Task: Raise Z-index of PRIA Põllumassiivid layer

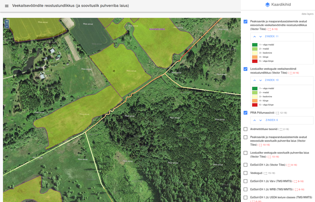Action: point(255,120)
